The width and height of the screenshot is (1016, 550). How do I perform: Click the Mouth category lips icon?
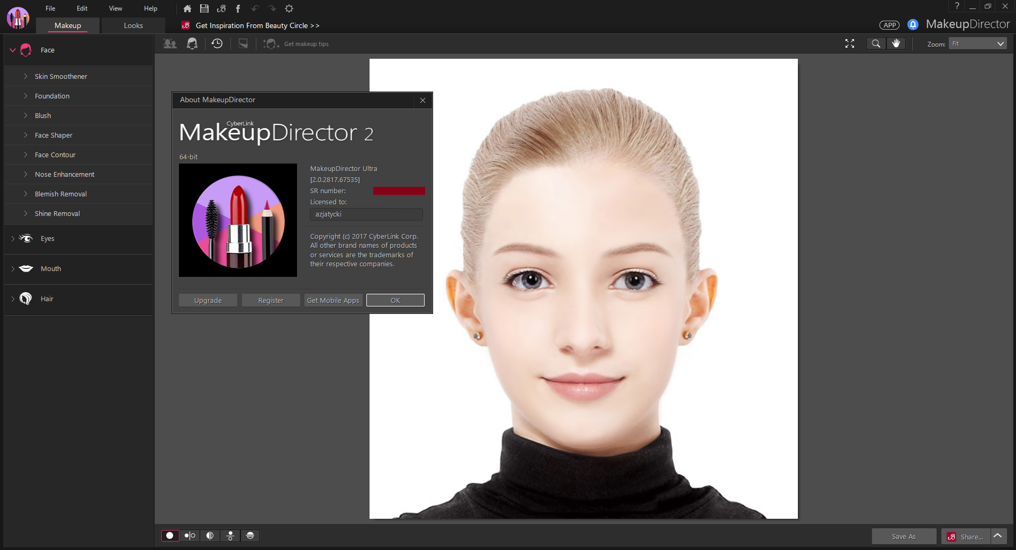click(x=26, y=268)
